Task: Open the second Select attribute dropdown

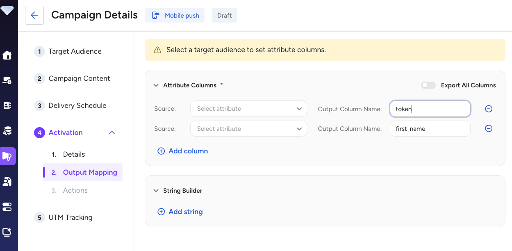Action: 248,129
